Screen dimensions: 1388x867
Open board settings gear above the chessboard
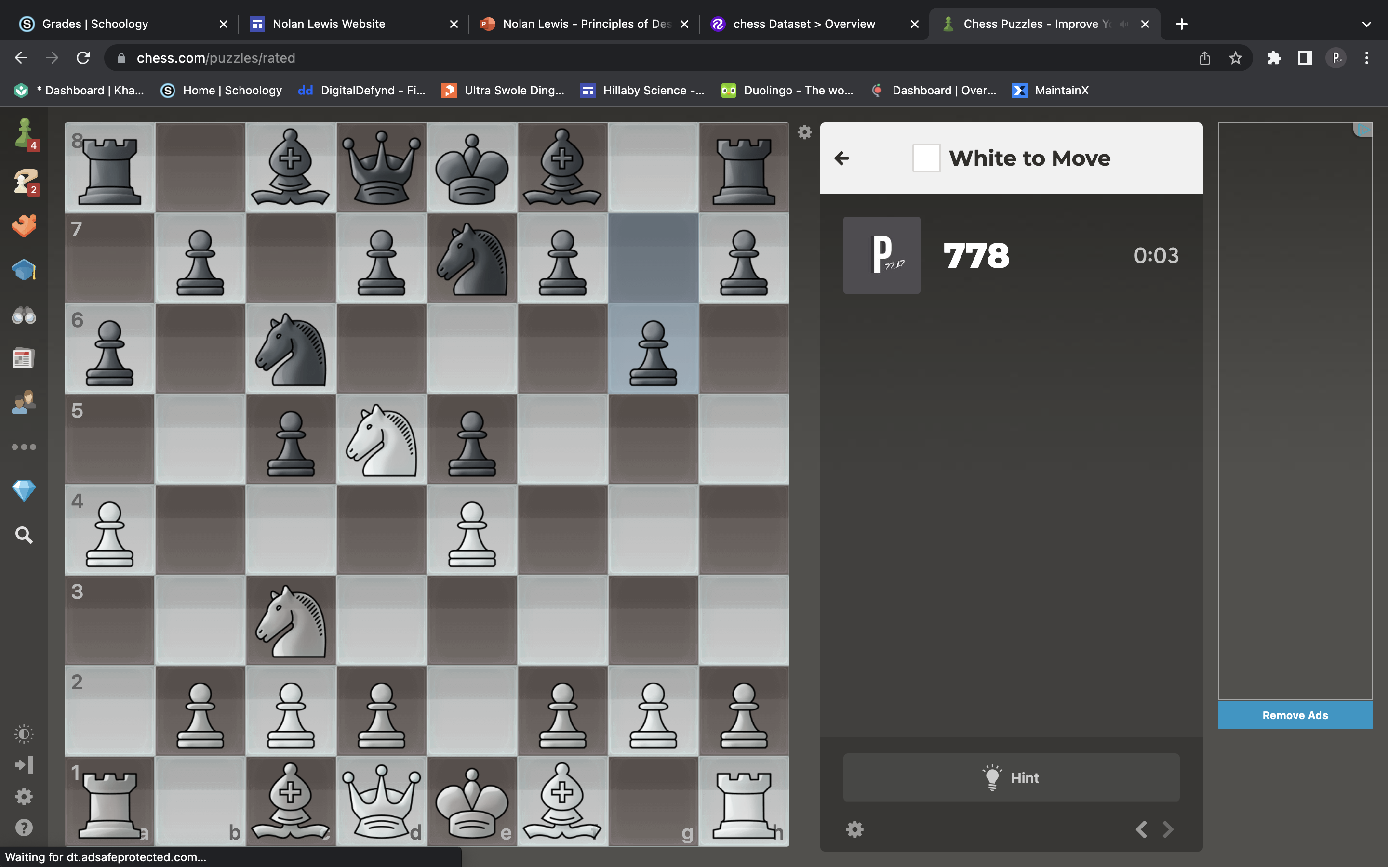tap(804, 132)
